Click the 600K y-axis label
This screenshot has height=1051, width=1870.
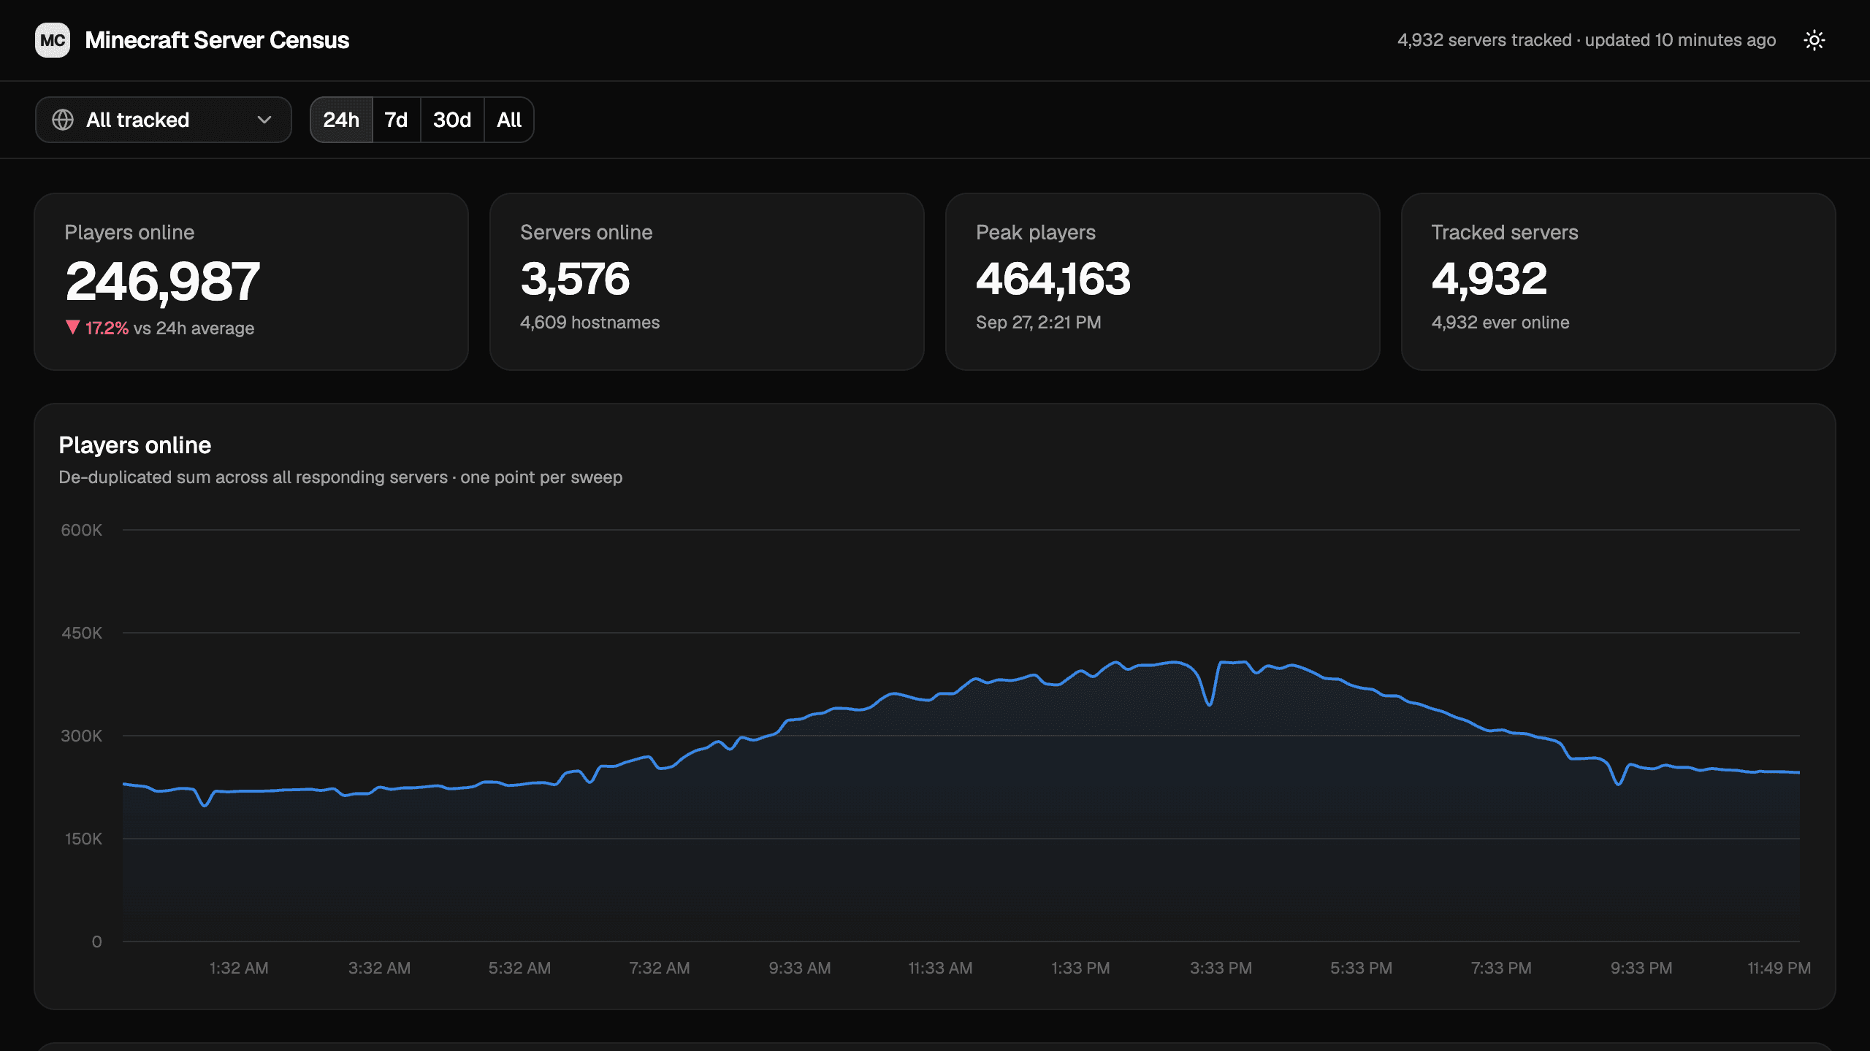(x=81, y=530)
